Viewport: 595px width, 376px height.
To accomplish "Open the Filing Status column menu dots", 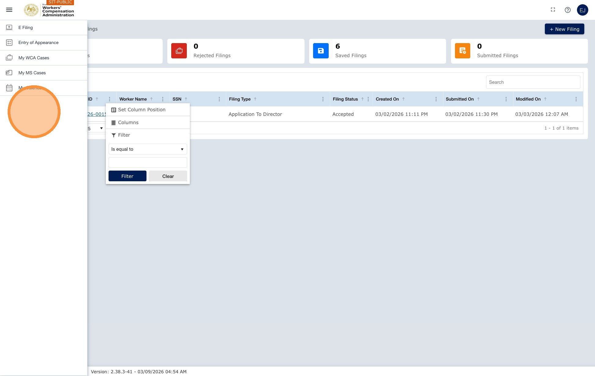I will [368, 99].
